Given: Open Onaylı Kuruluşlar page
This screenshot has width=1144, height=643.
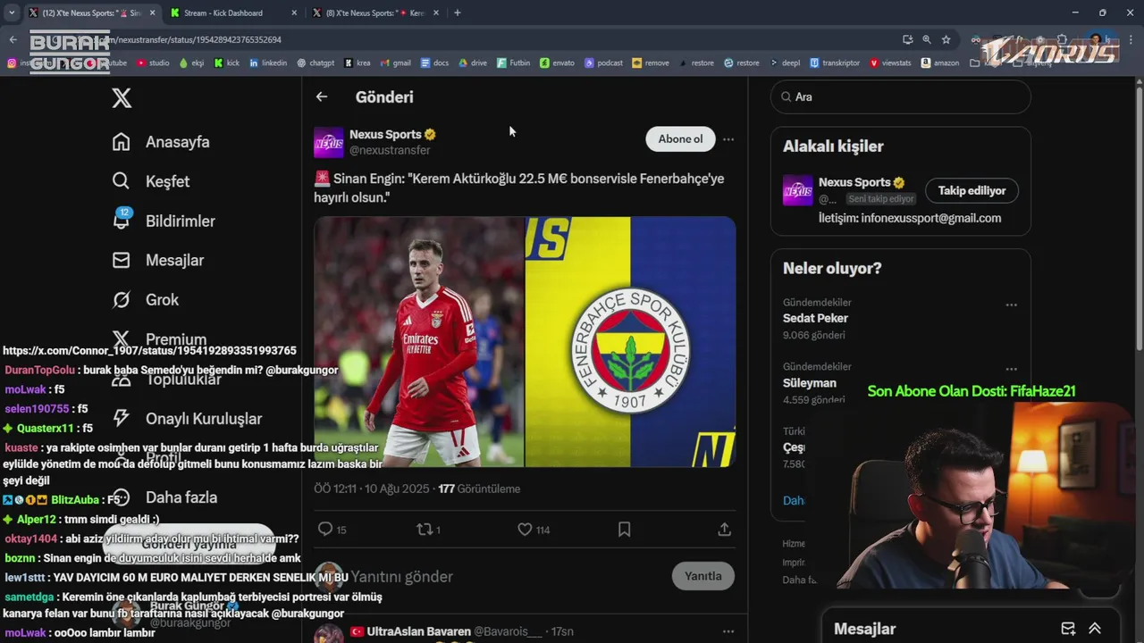Looking at the screenshot, I should 187,418.
